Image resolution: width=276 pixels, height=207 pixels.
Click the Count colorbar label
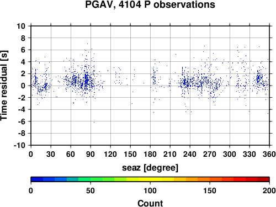click(x=150, y=203)
